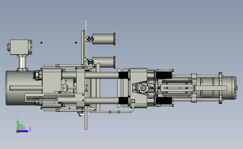Select the upper cylindrical canister on the model
The image size is (243, 149).
[104, 39]
